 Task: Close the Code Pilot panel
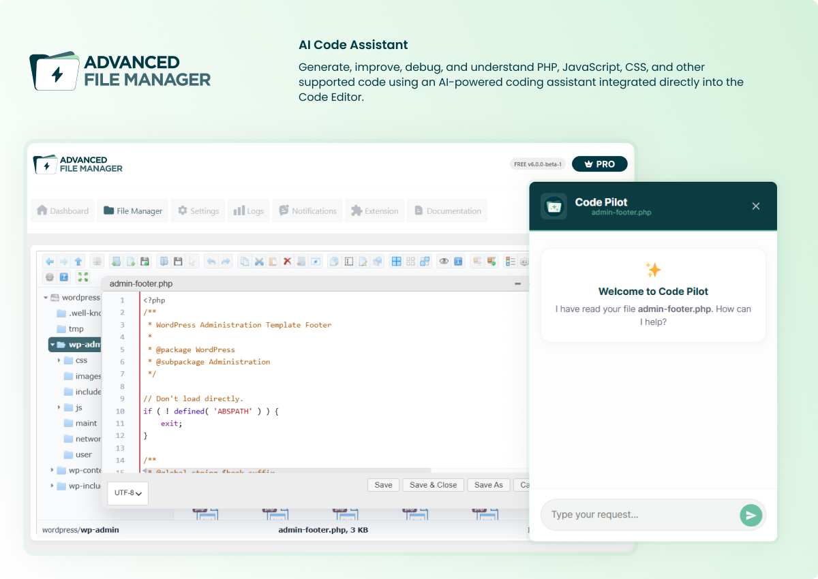coord(756,206)
